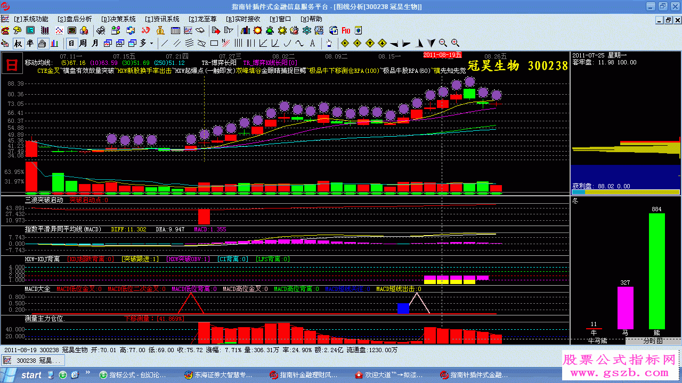Open the [Z]龙至尊 menu
This screenshot has height=383, width=682.
pyautogui.click(x=202, y=19)
